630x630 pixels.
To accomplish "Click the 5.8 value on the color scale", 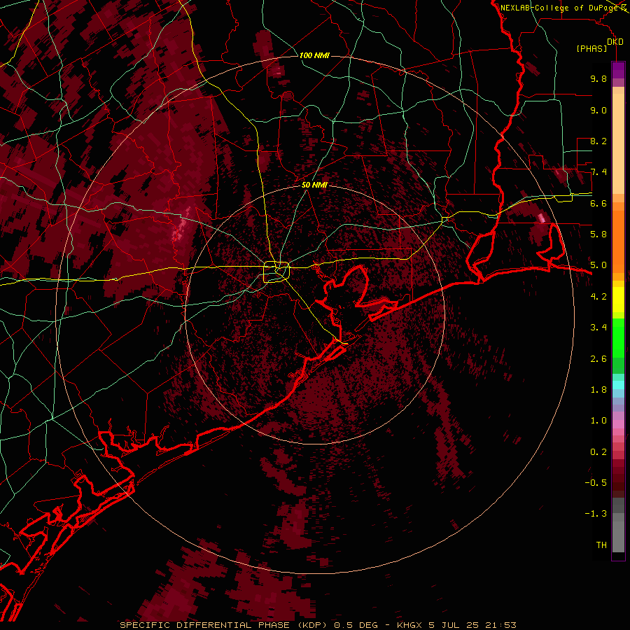I will [x=598, y=234].
